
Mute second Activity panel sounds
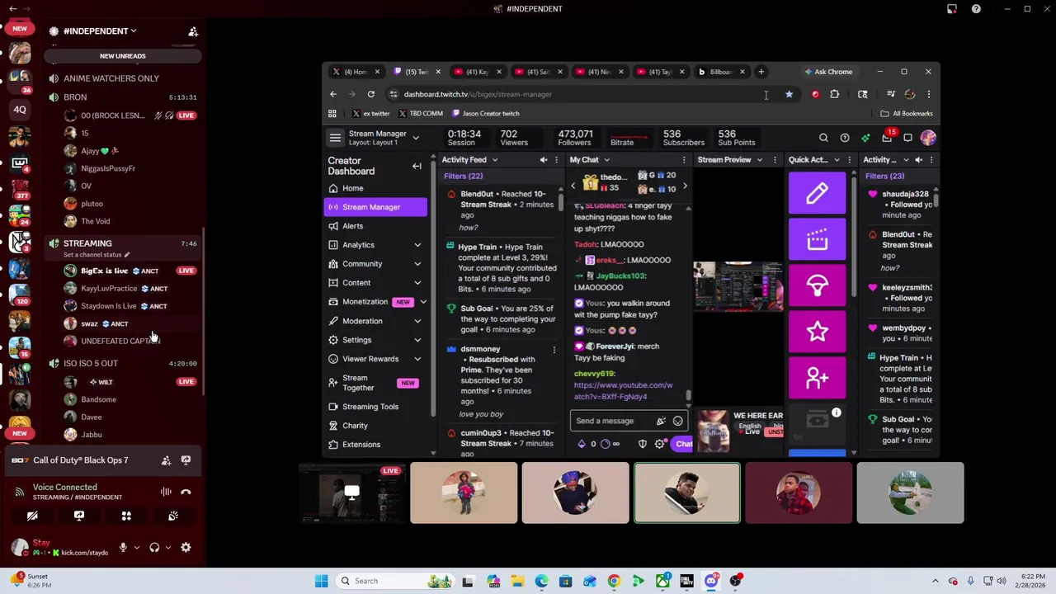pyautogui.click(x=918, y=159)
